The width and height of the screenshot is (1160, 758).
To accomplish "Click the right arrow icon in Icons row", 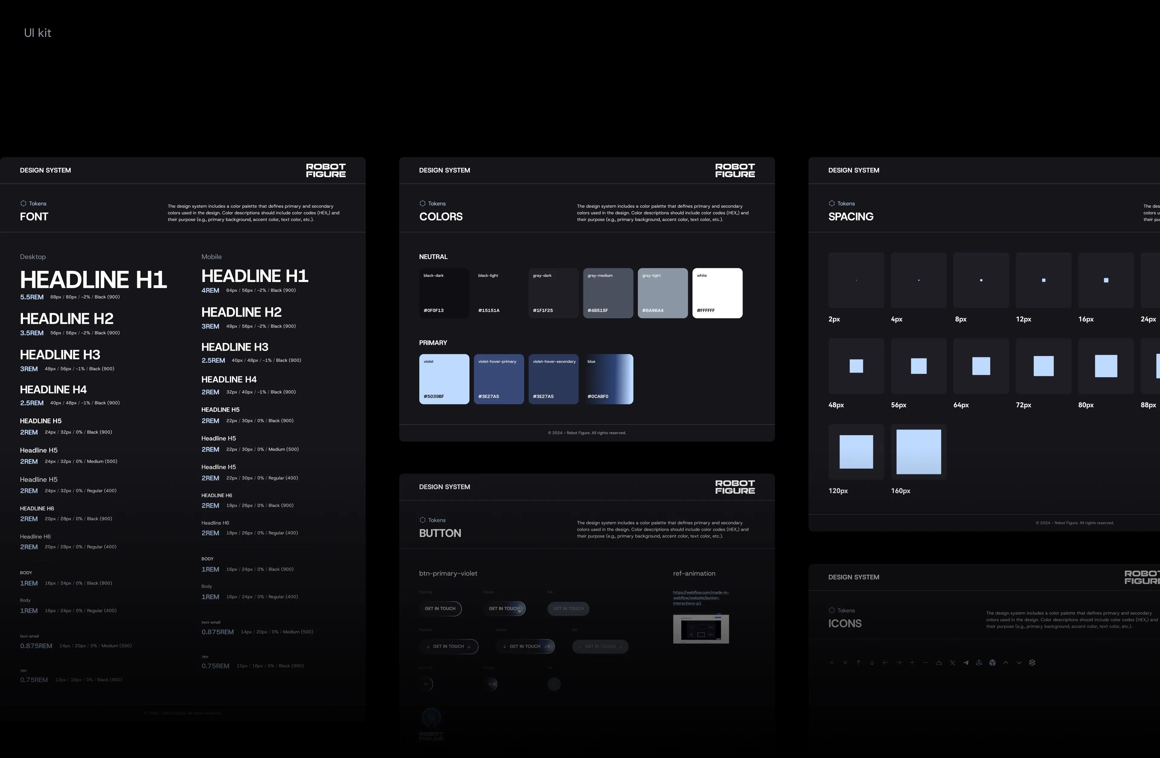I will (899, 663).
